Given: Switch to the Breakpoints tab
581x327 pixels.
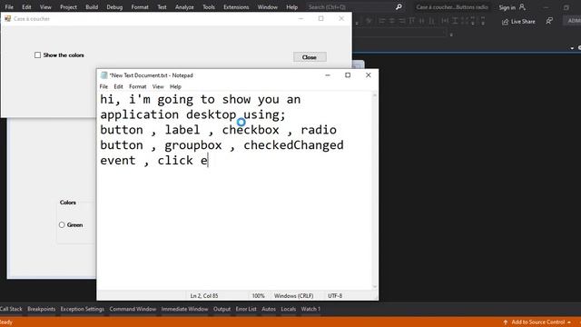Looking at the screenshot, I should coord(41,309).
